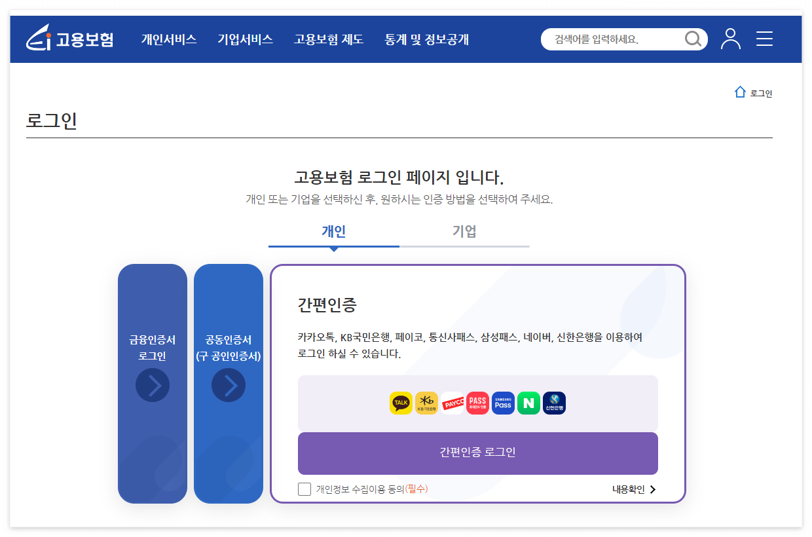The height and width of the screenshot is (537, 812).
Task: Select the Naver authentication icon
Action: [528, 403]
